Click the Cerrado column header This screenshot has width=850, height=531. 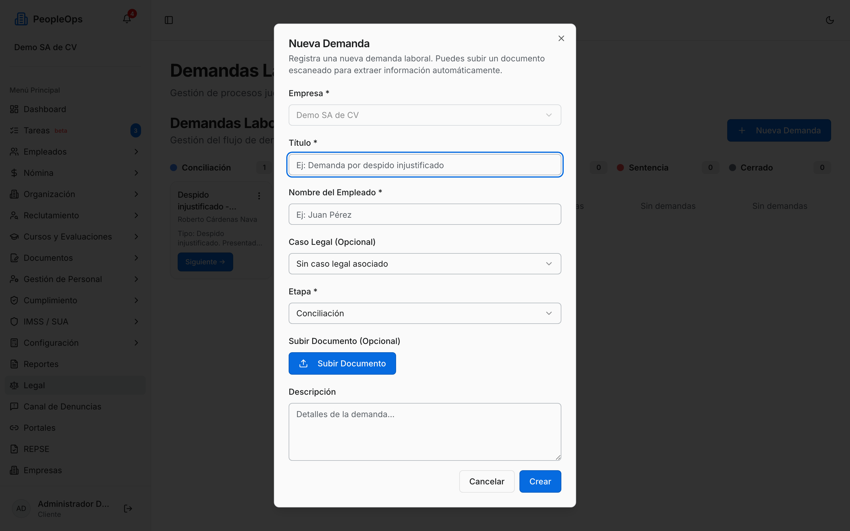756,168
